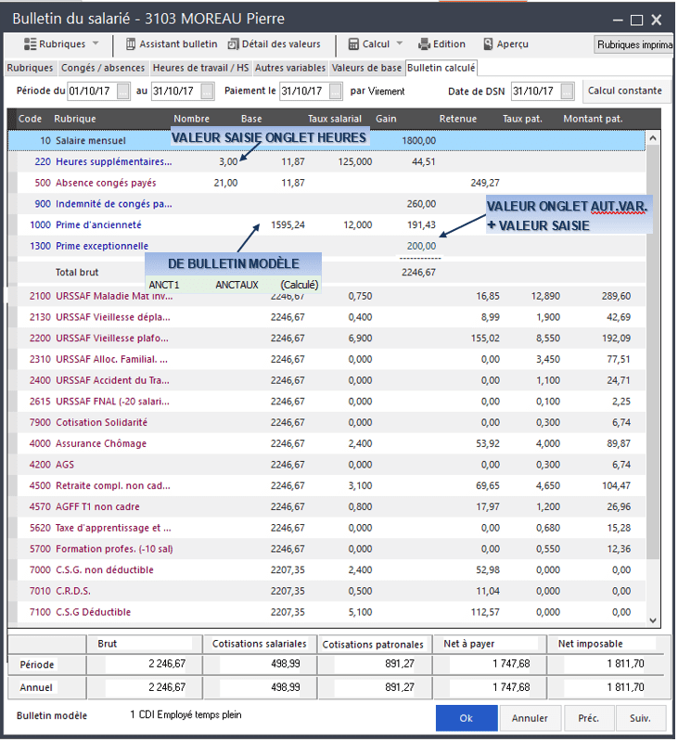This screenshot has height=742, width=678.
Task: Close the Bulletin du salarié window
Action: click(657, 19)
